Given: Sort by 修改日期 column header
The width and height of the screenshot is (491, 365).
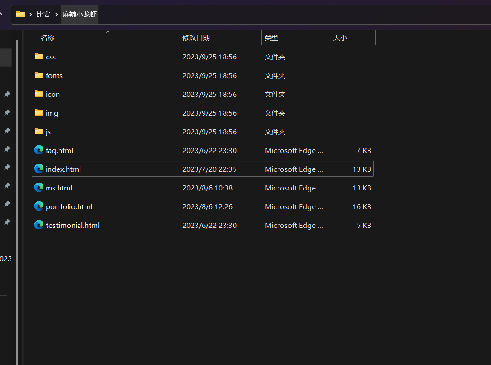Looking at the screenshot, I should (x=196, y=38).
